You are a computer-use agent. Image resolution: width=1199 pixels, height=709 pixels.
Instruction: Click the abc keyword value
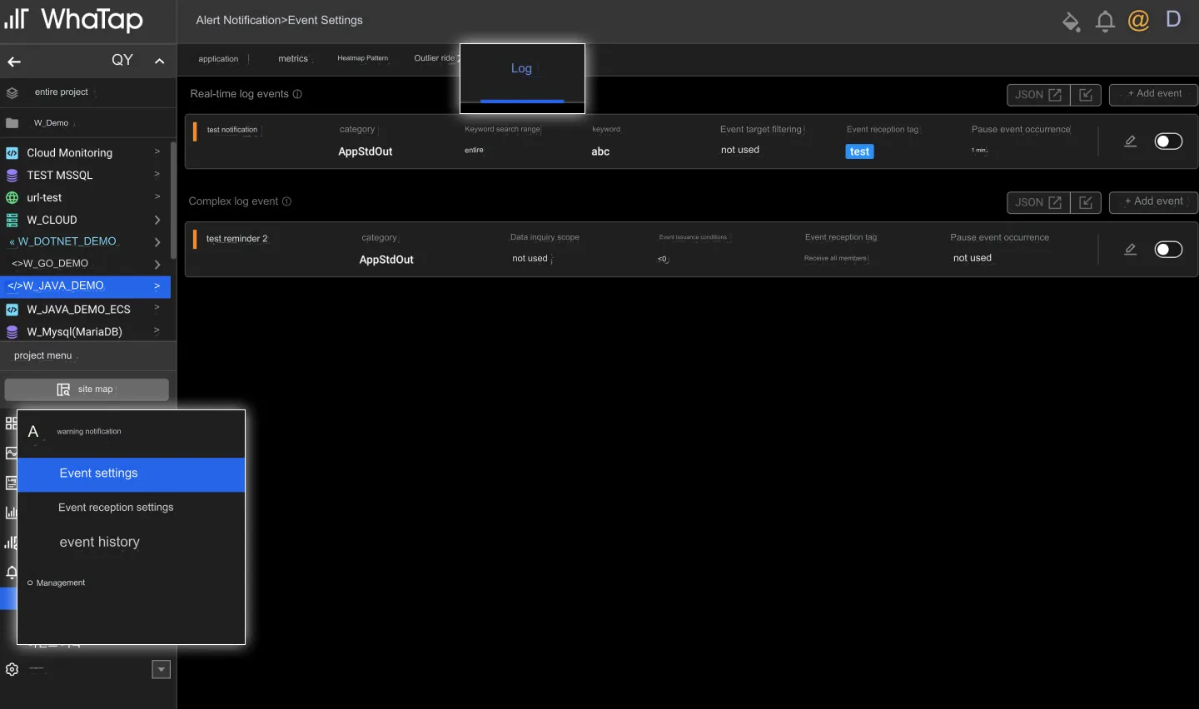600,151
